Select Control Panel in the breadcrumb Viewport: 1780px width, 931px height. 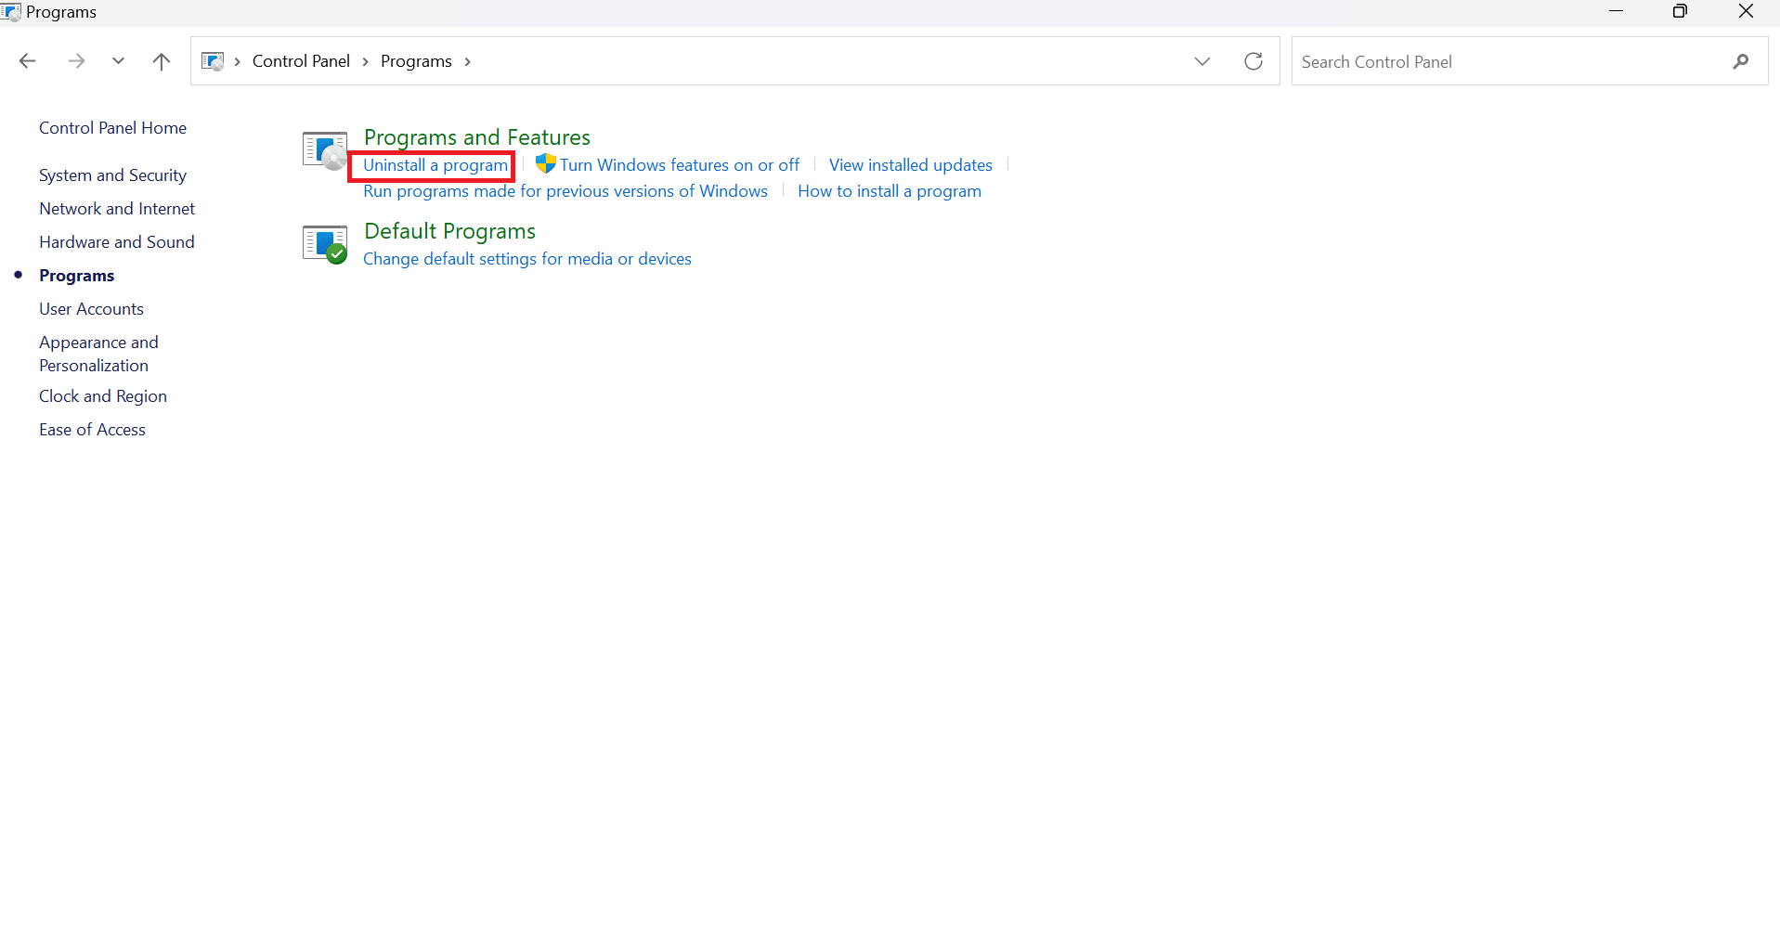(x=301, y=61)
